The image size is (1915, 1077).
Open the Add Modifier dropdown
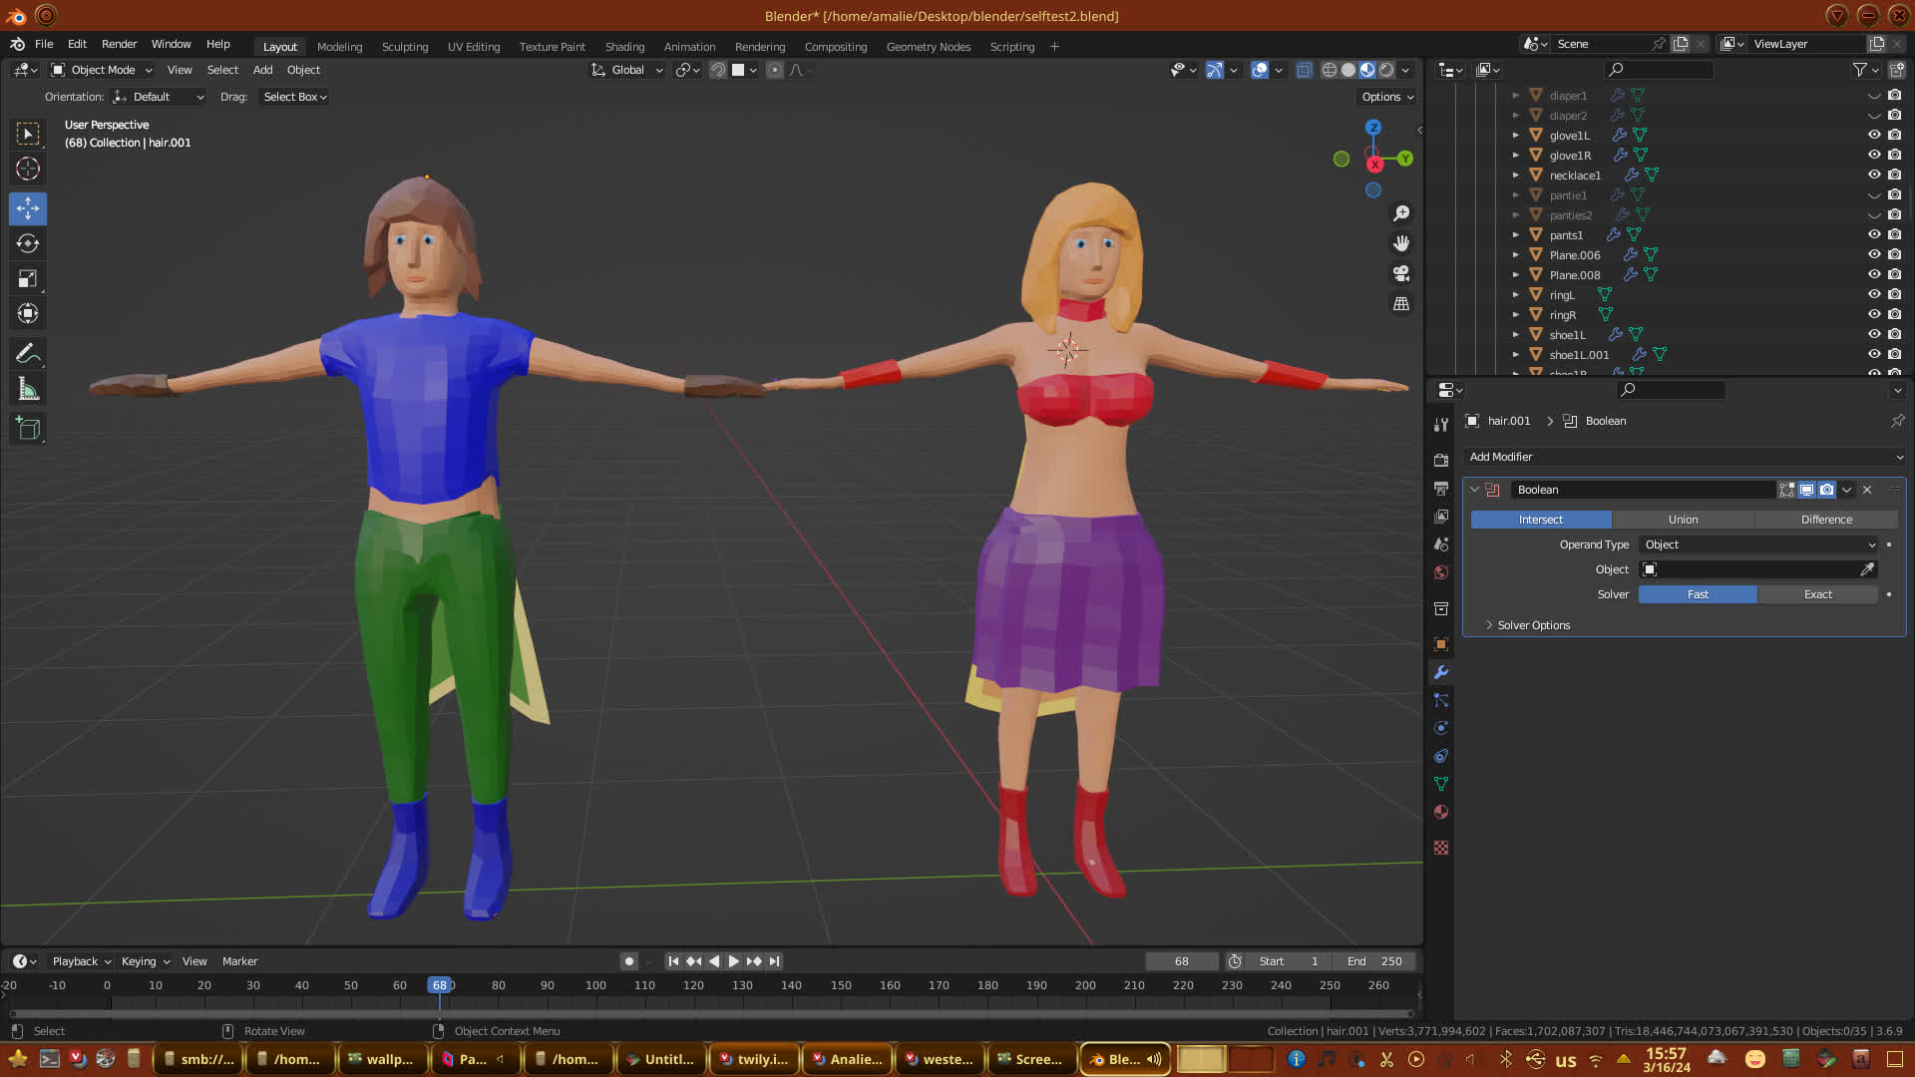click(x=1685, y=457)
